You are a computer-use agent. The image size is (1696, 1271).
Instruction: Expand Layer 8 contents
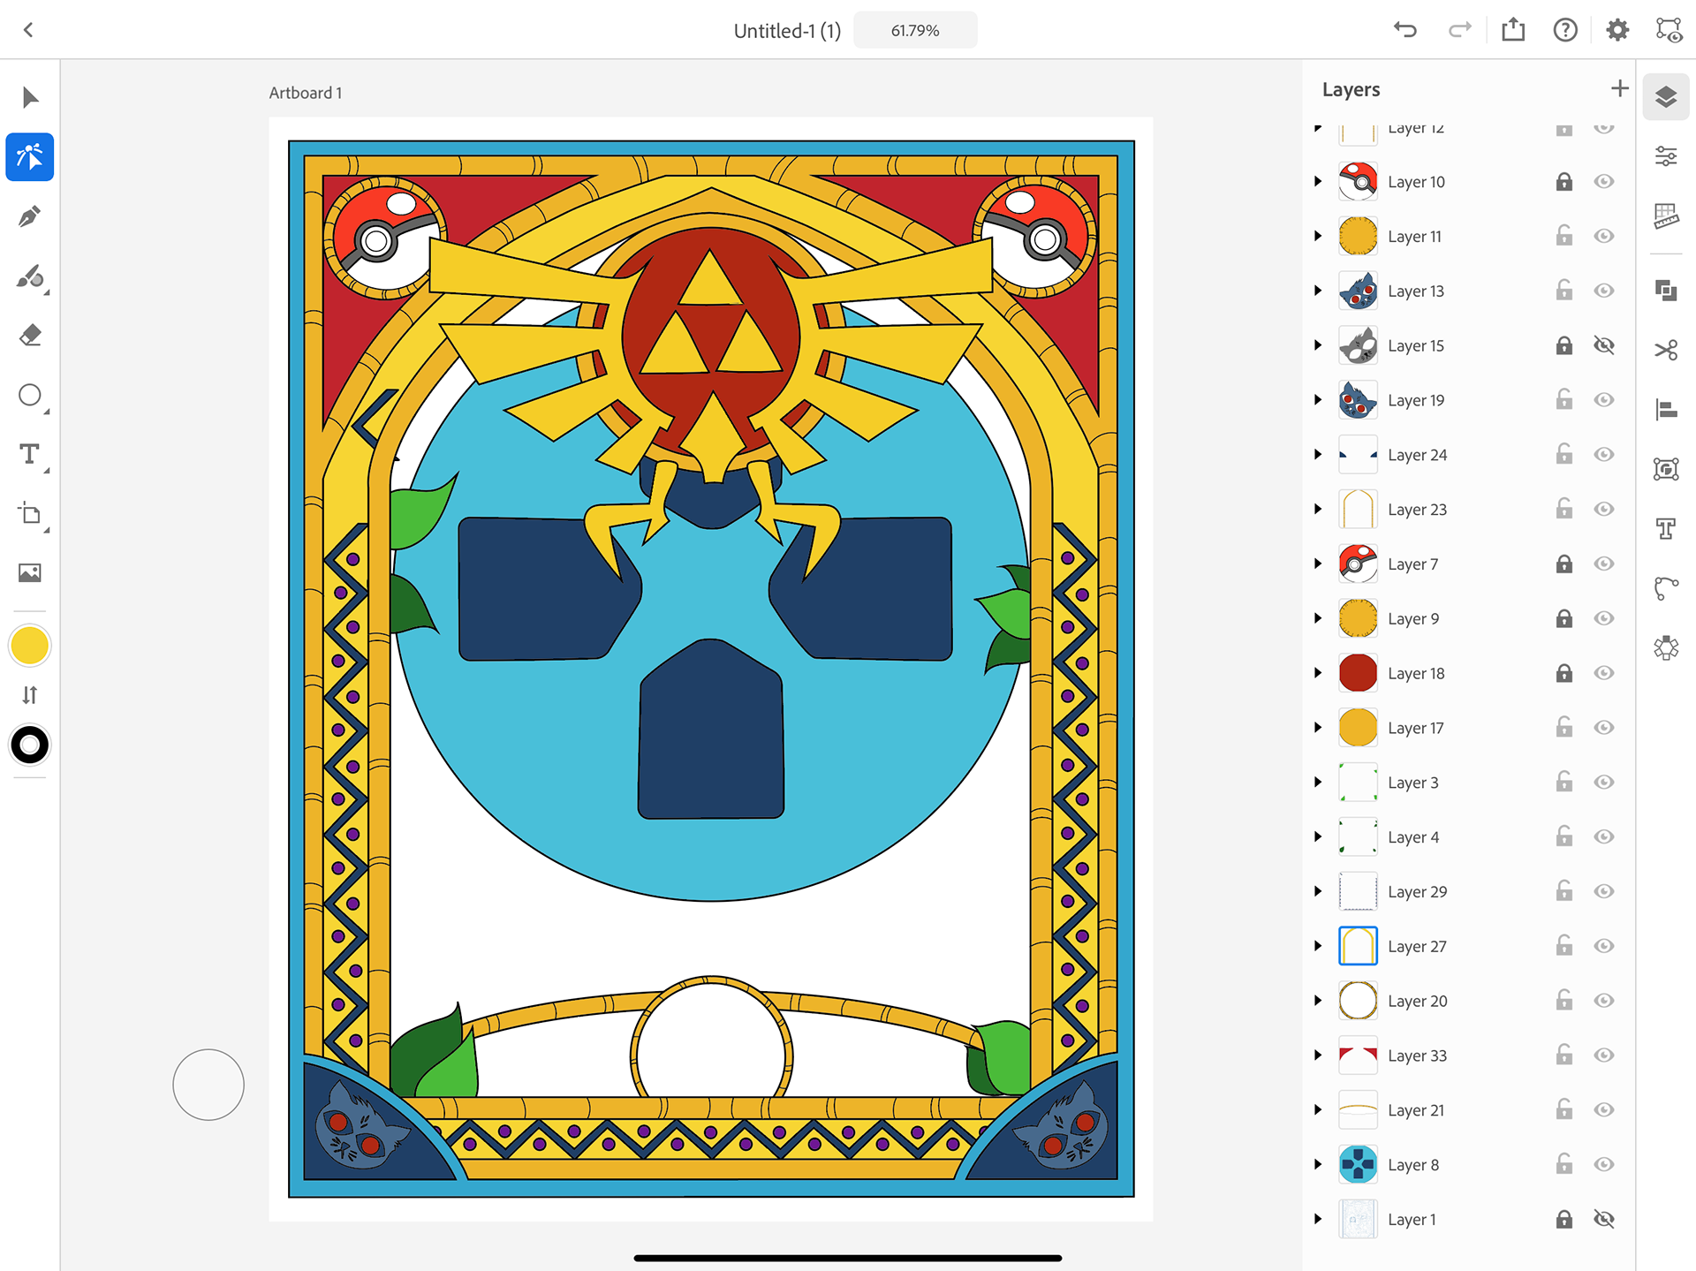point(1318,1164)
